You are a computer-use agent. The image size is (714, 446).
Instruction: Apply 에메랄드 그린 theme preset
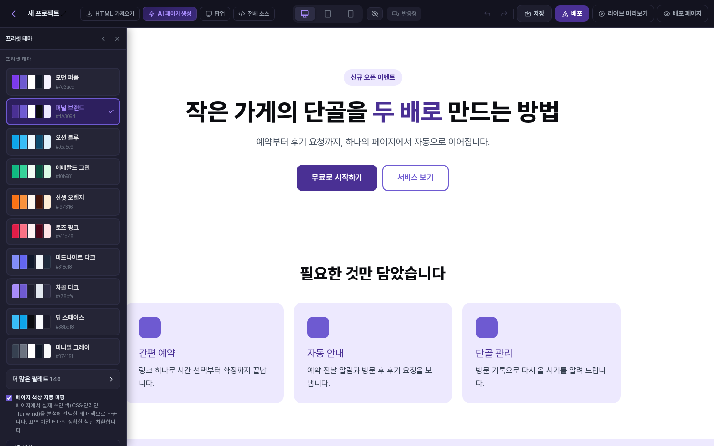63,171
